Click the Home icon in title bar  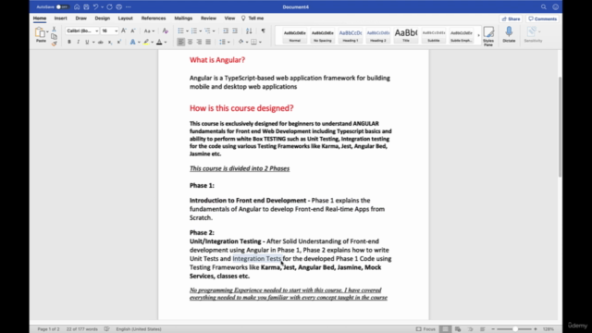coord(77,6)
